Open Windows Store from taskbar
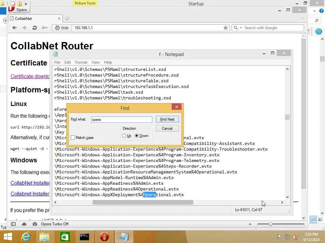This screenshot has width=325, height=243. pyautogui.click(x=65, y=237)
